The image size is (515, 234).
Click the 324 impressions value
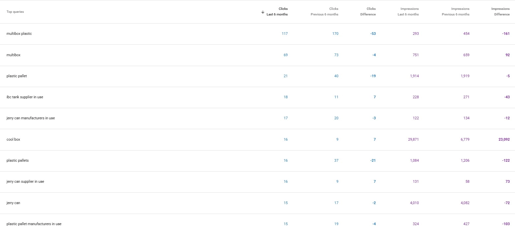[x=416, y=224]
